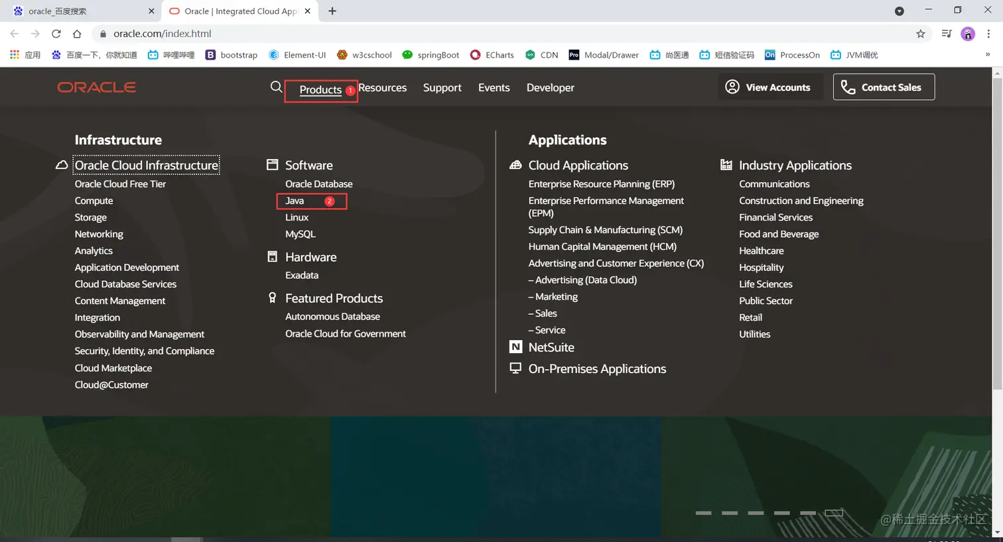Open the Linux link

[297, 217]
